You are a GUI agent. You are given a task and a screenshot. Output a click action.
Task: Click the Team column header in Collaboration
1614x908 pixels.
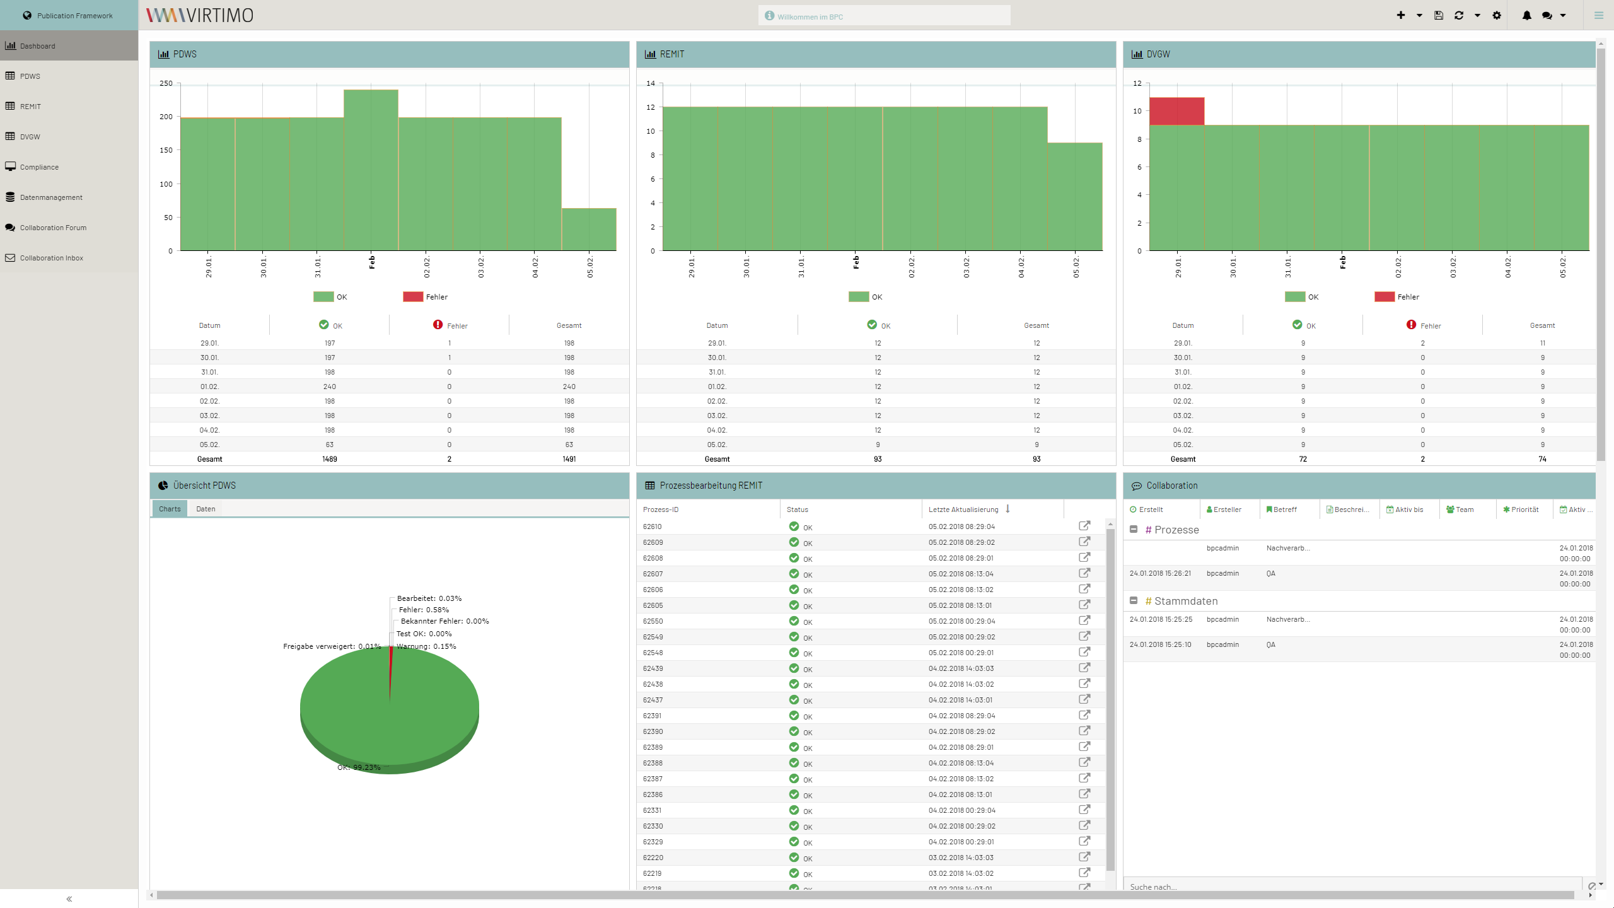click(1467, 509)
